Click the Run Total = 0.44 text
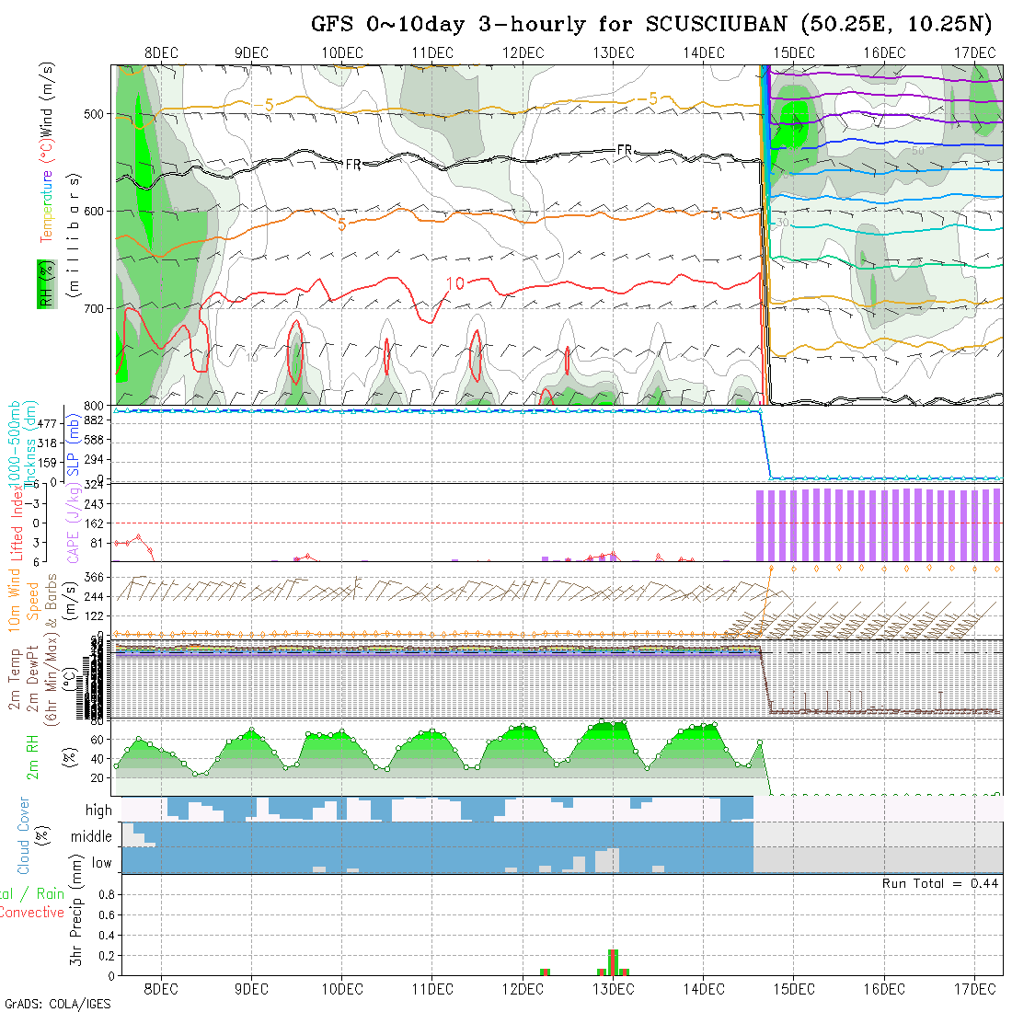This screenshot has height=1012, width=1012. [x=940, y=883]
